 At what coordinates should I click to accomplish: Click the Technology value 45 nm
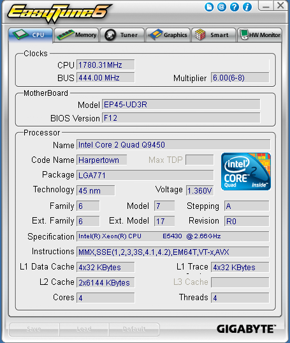96,190
